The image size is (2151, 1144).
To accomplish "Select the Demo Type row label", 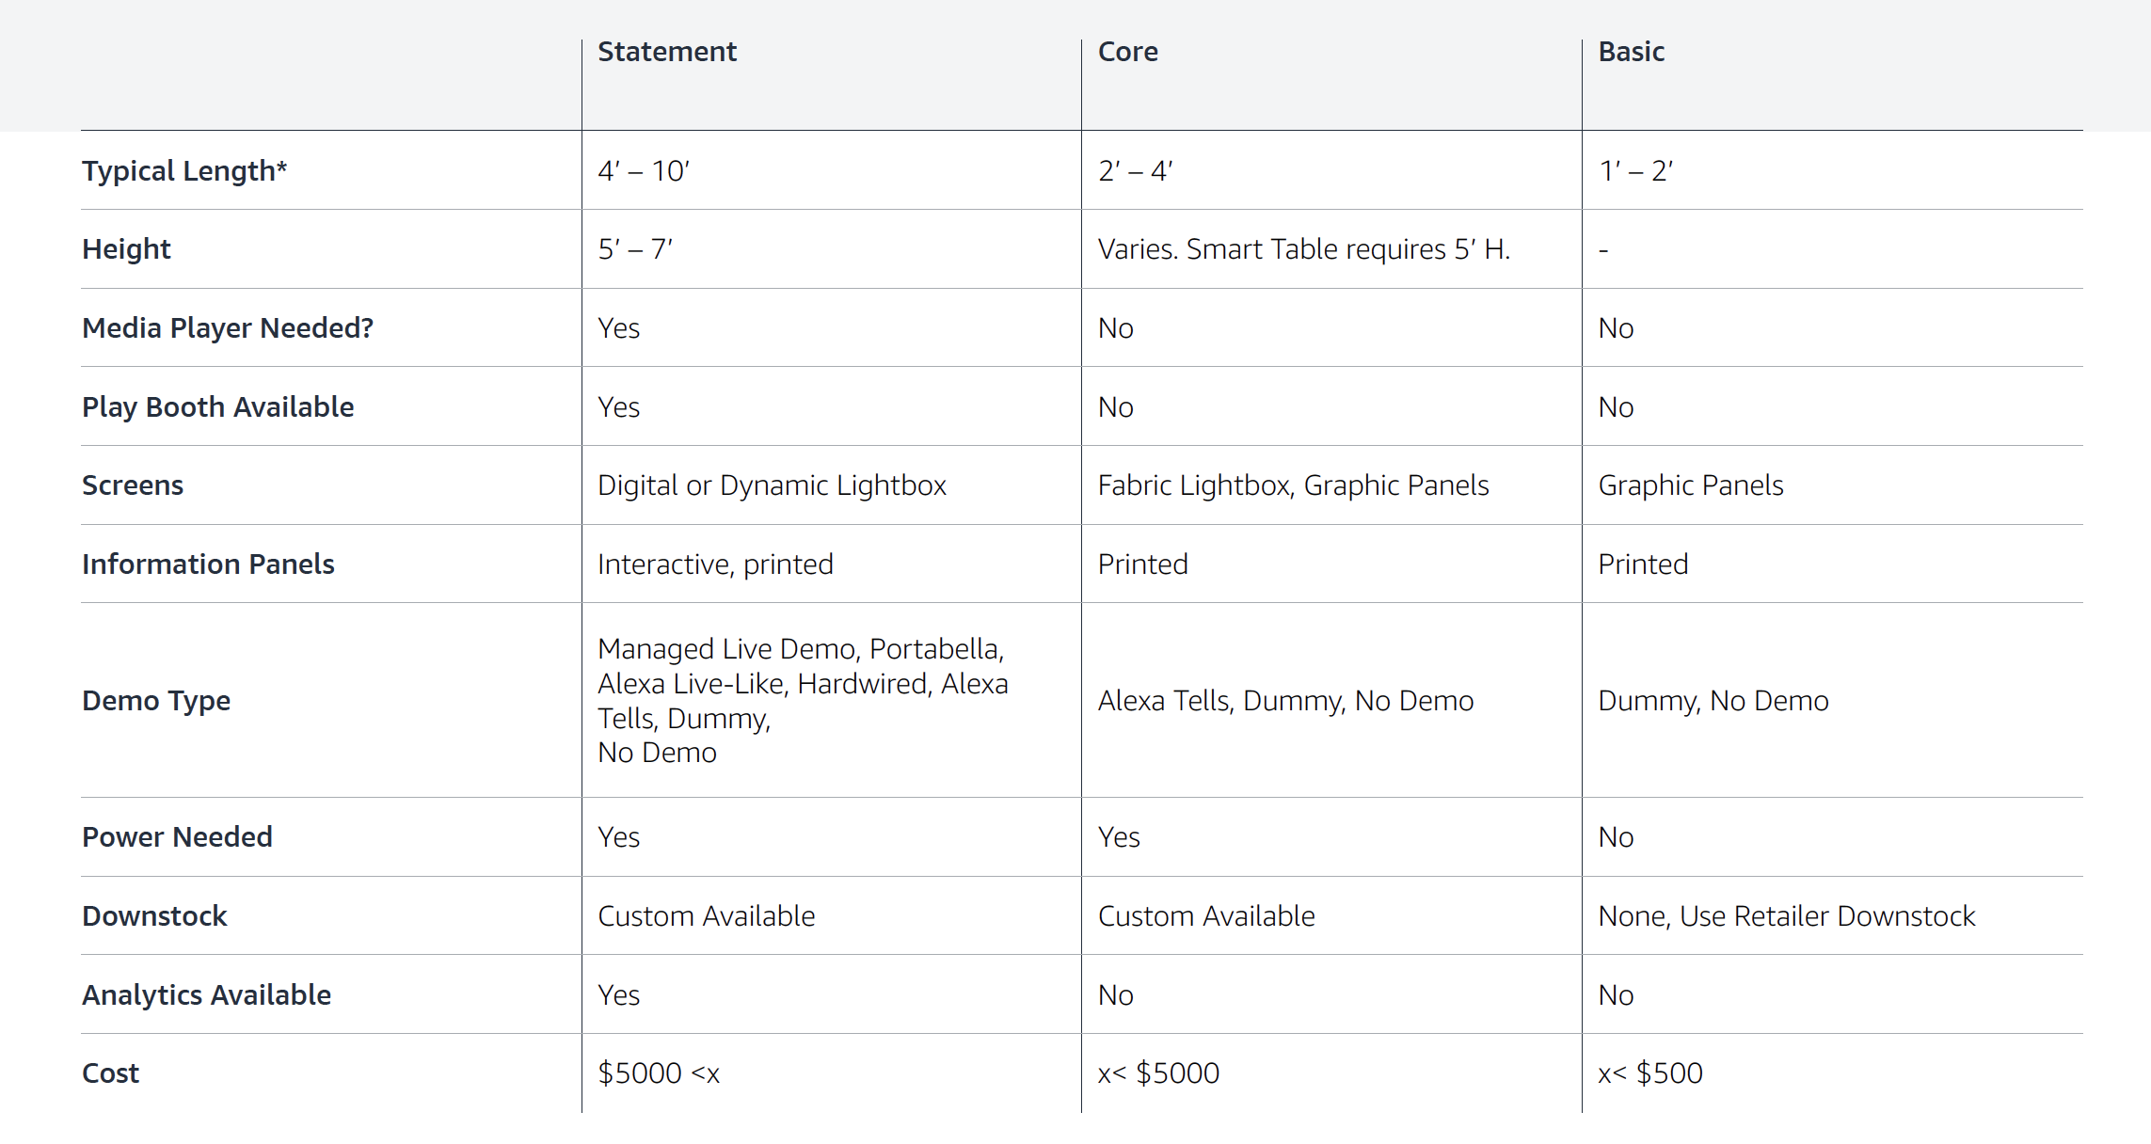I will click(x=156, y=701).
